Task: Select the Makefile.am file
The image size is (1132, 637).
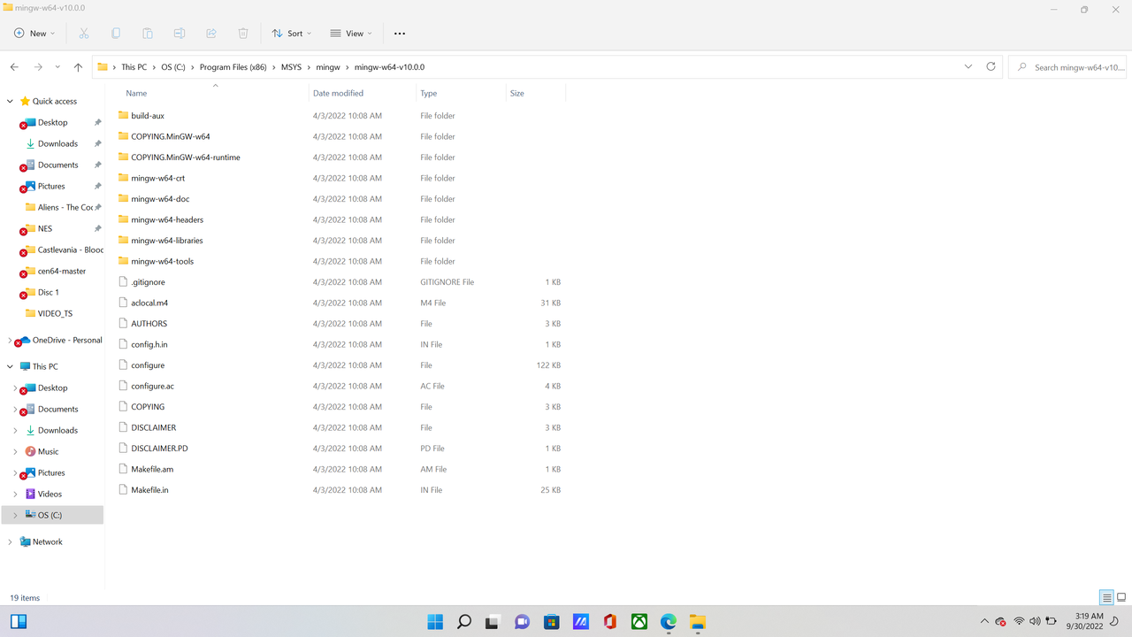Action: [x=152, y=469]
